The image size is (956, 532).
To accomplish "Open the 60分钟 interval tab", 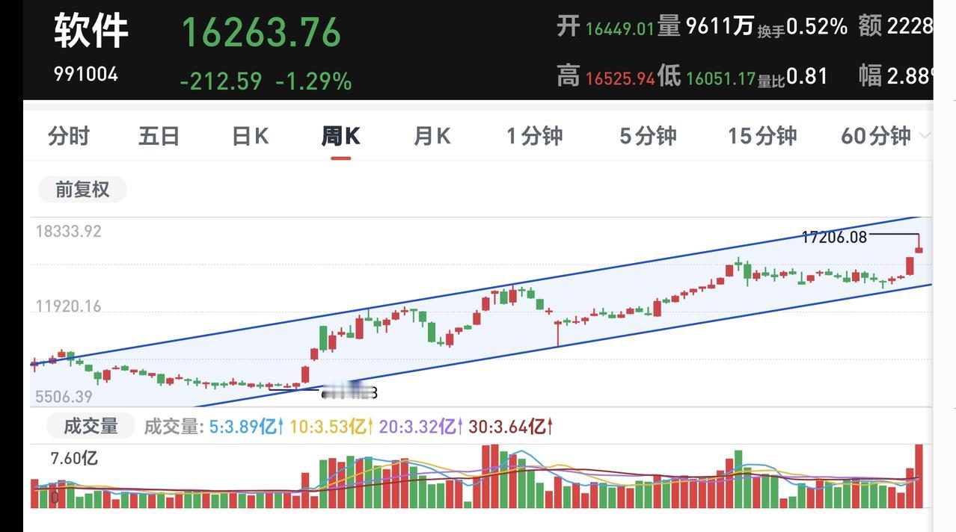I will pyautogui.click(x=875, y=136).
